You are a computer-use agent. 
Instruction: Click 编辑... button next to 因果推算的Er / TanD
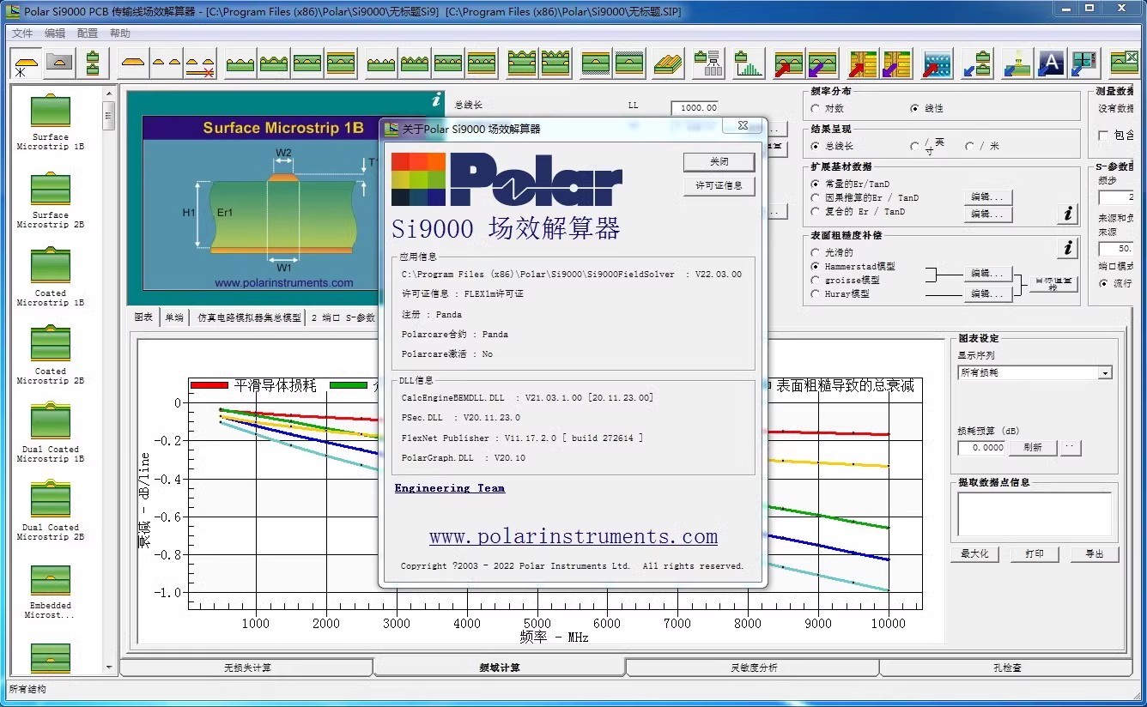pyautogui.click(x=988, y=197)
